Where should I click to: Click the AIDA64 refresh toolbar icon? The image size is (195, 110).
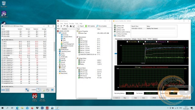(x=67, y=26)
